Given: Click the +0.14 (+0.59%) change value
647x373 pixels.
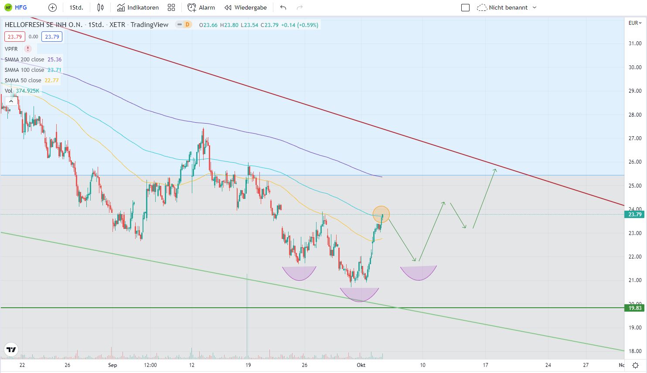Looking at the screenshot, I should (x=300, y=25).
